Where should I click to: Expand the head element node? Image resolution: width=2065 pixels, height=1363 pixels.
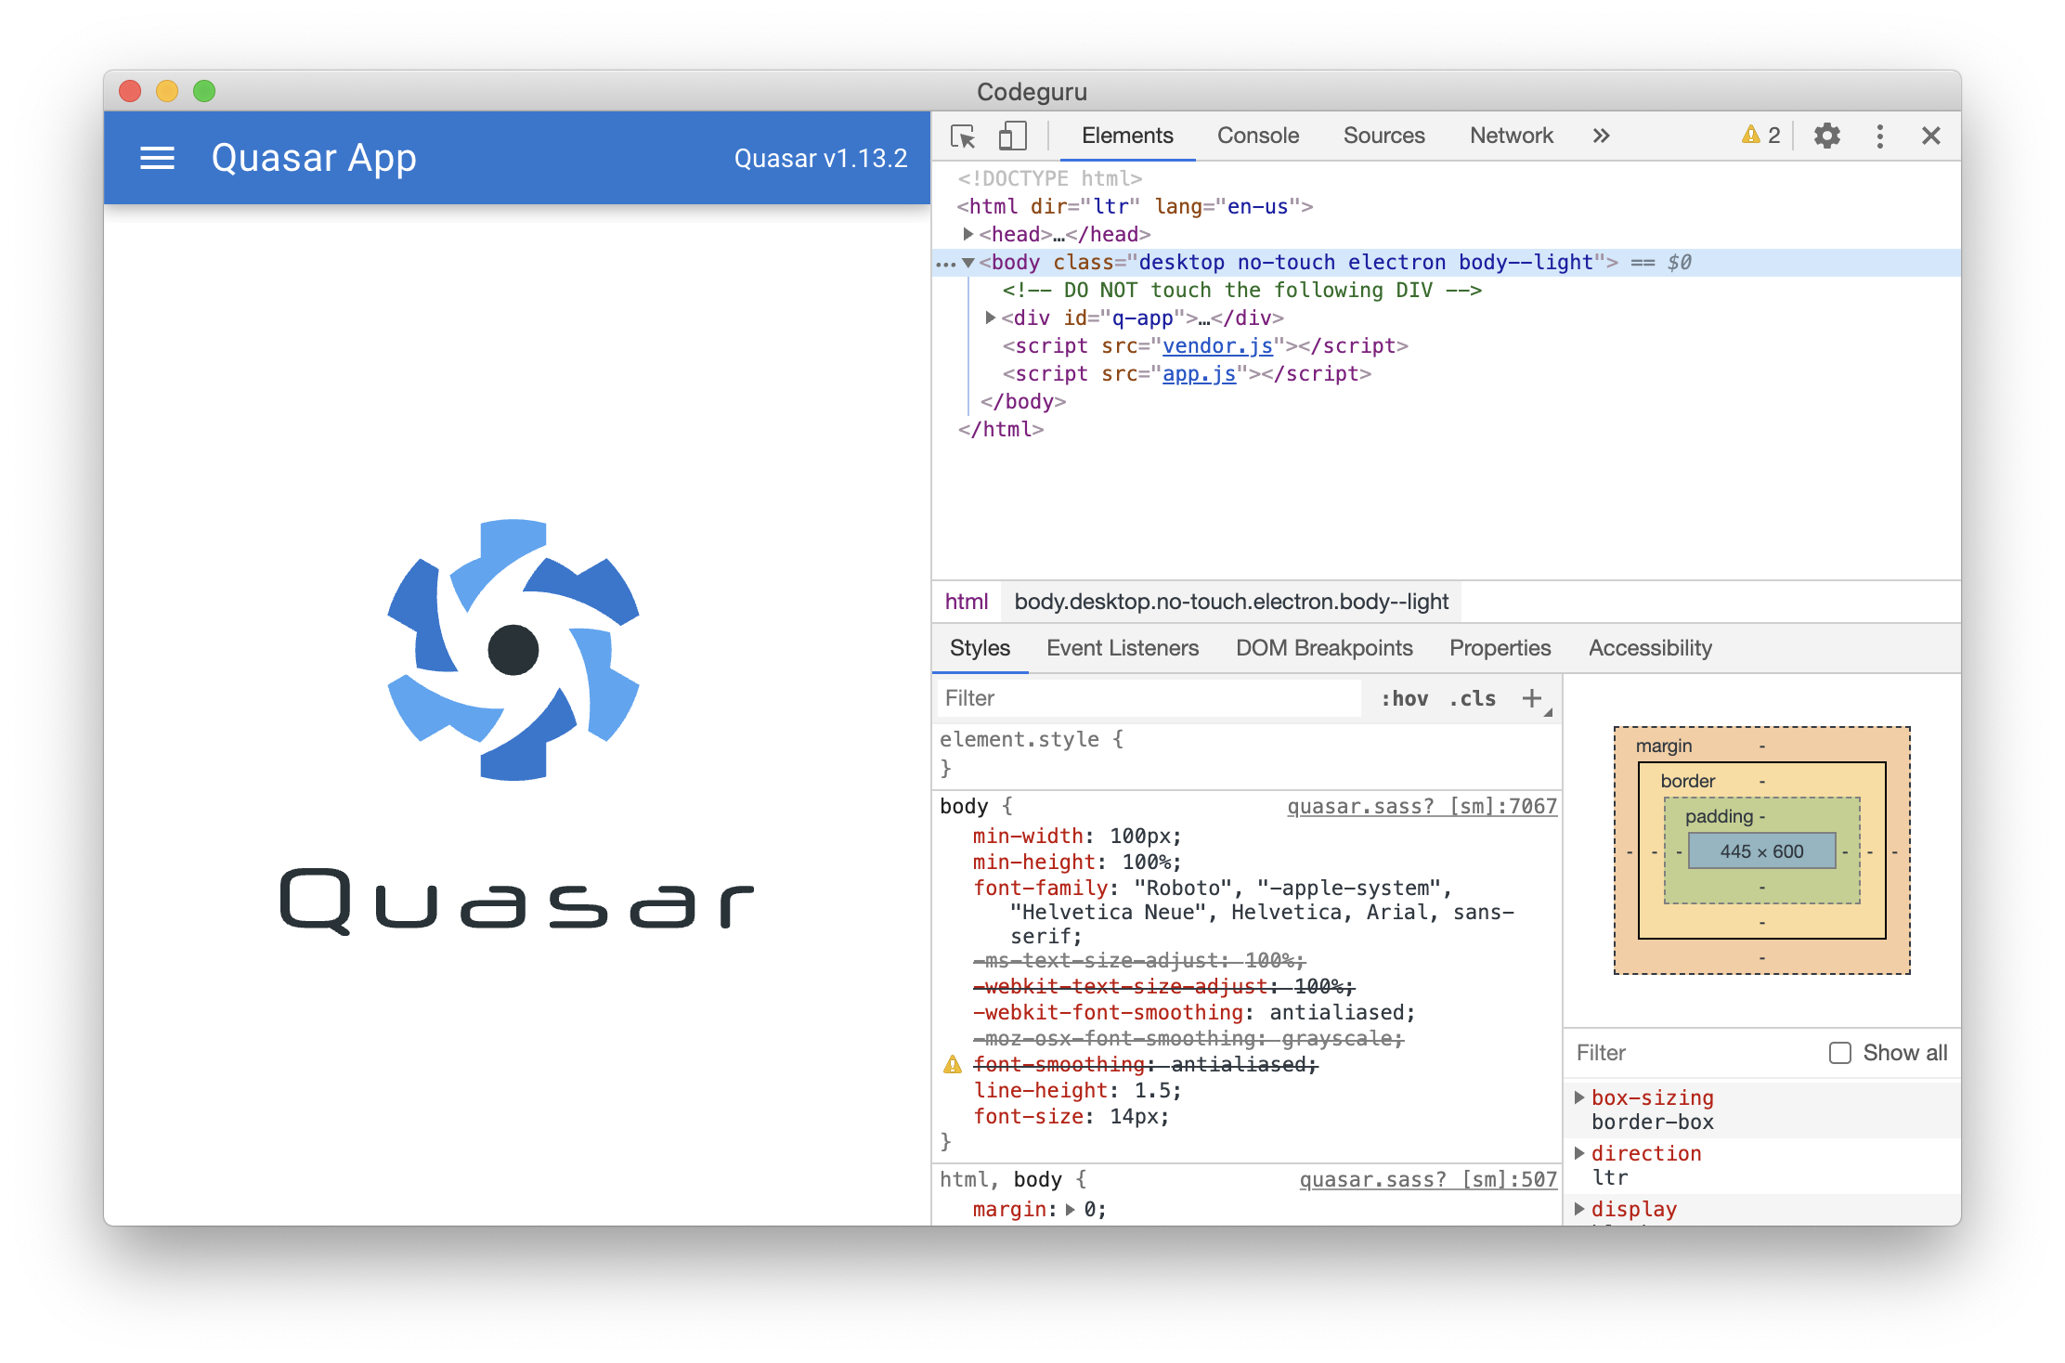click(968, 234)
